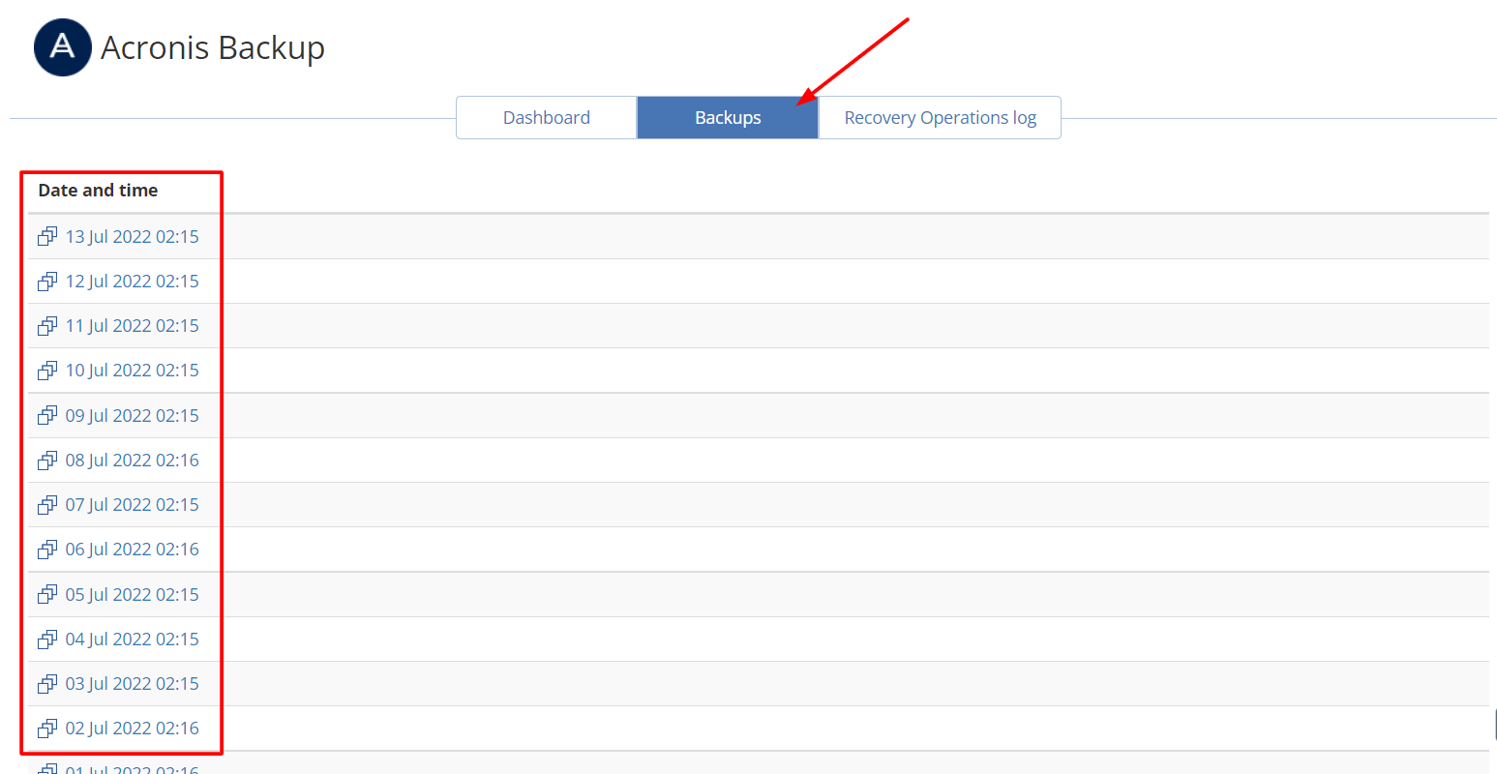This screenshot has height=774, width=1497.
Task: Open the 04 Jul 2022 02:15 backup
Action: click(132, 640)
